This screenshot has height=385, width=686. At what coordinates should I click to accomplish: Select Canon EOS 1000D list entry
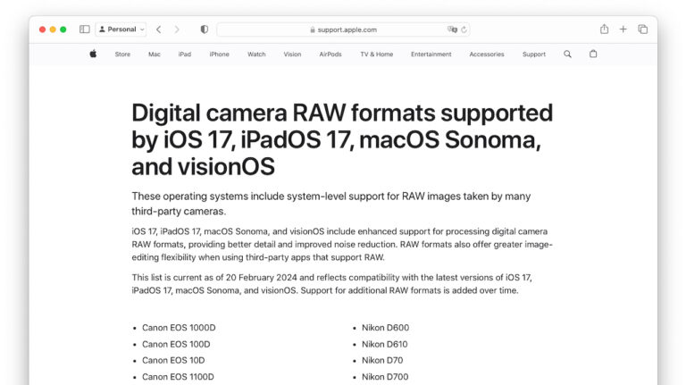click(x=179, y=328)
